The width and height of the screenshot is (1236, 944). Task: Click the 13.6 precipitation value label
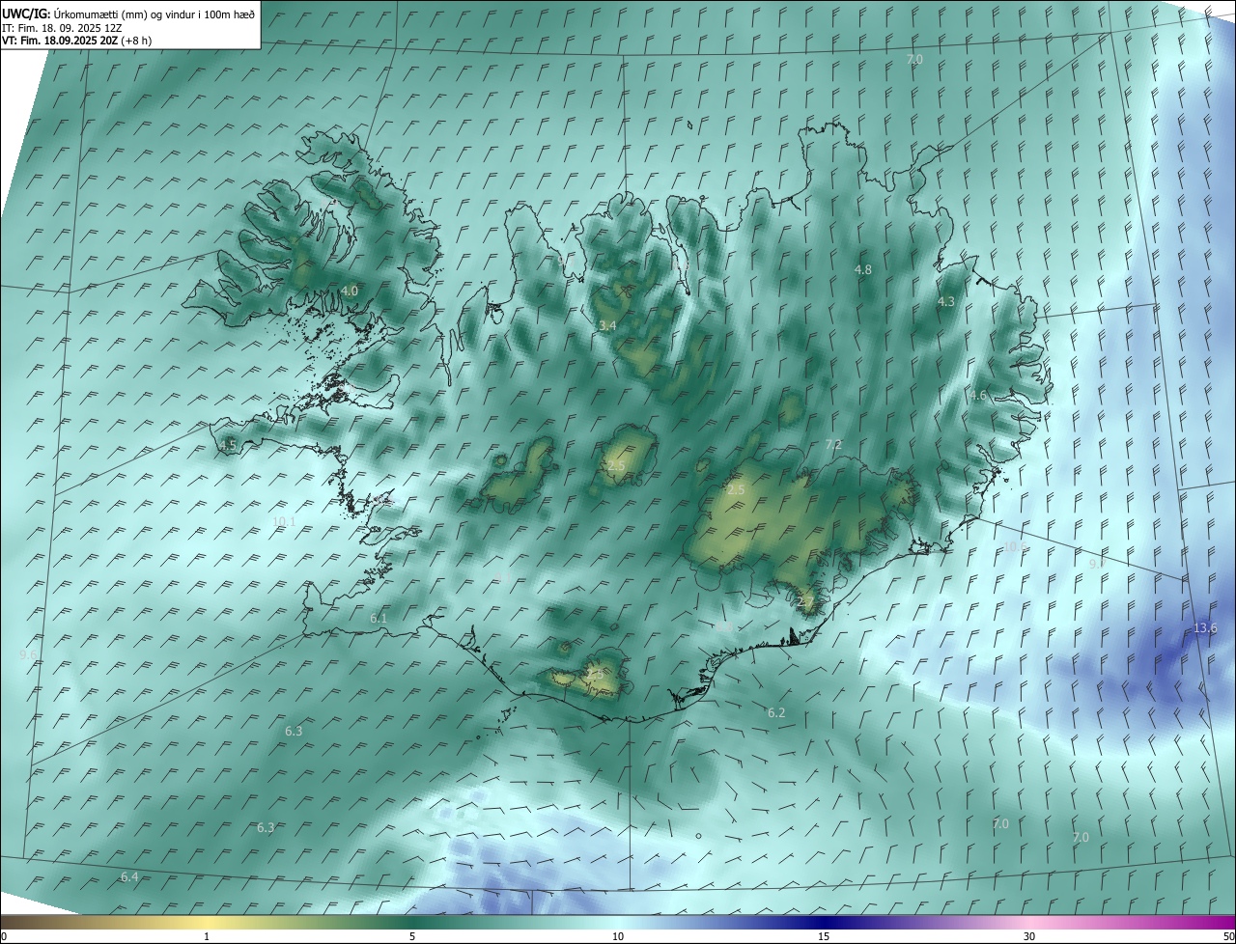(1205, 628)
